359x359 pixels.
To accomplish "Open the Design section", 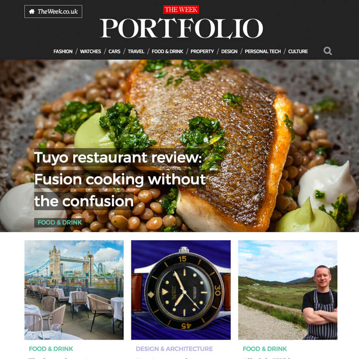I will click(x=229, y=51).
